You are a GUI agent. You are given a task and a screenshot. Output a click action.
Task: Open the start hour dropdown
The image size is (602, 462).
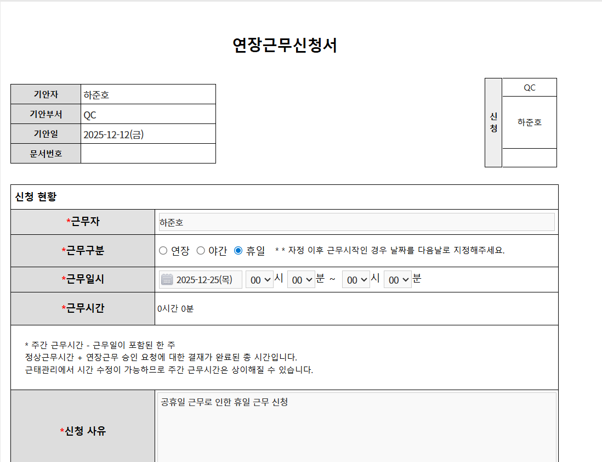click(259, 280)
